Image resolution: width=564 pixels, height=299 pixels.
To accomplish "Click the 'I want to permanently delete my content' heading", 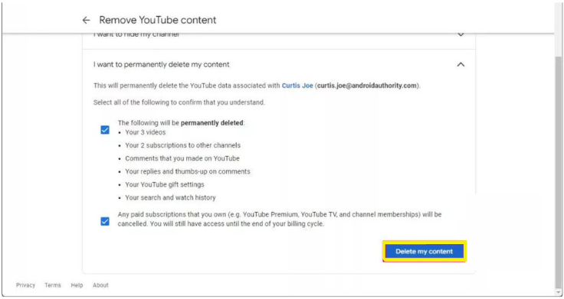I will (x=161, y=64).
